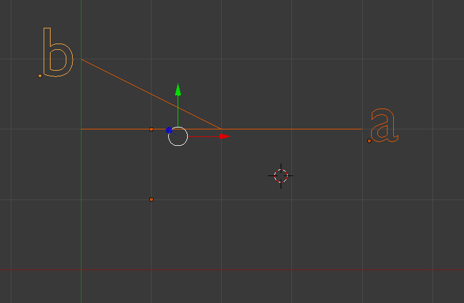Click the blue Z-axis gizmo handle

point(169,130)
